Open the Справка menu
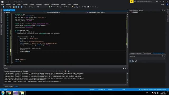 click(75, 4)
